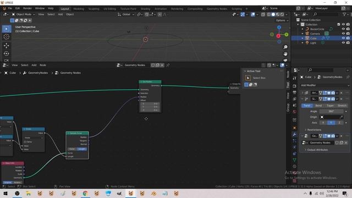Open the Particles properties tab icon
Image resolution: width=352 pixels, height=198 pixels.
pyautogui.click(x=295, y=141)
